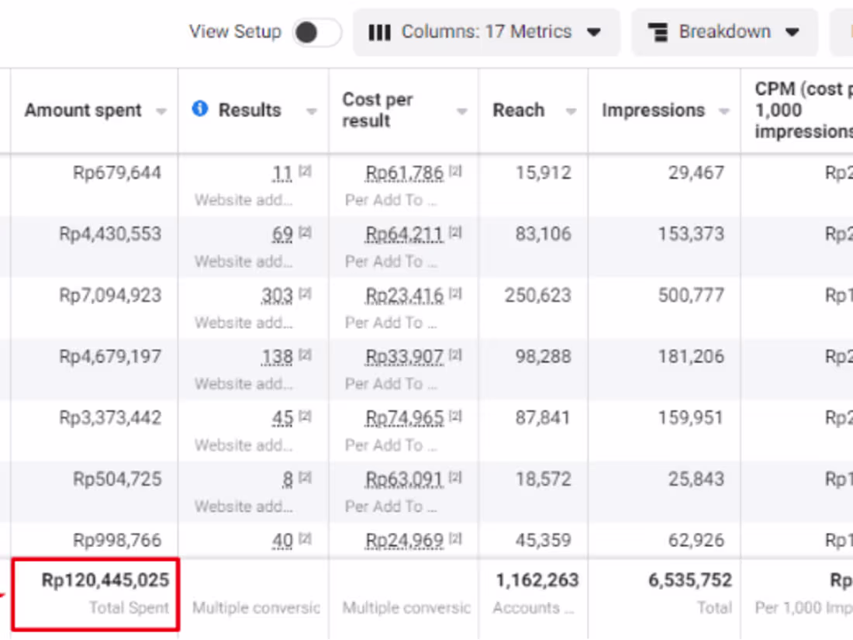Open Impressions column dropdown arrow
The image size is (853, 640).
(724, 112)
